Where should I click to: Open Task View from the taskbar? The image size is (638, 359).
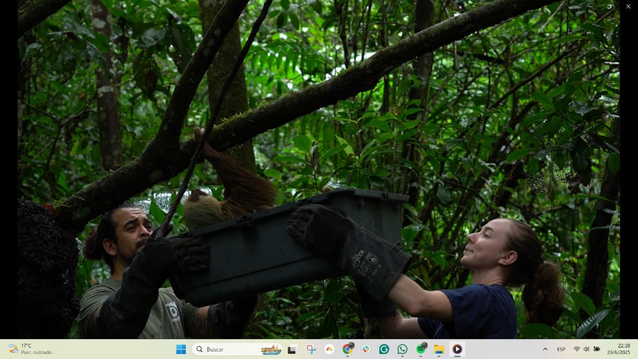tap(292, 350)
